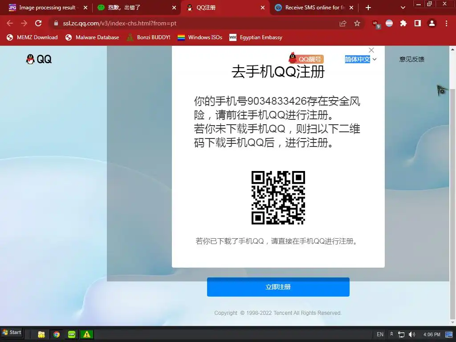Expand the 简体中文 language dropdown
The width and height of the screenshot is (456, 342).
pos(361,59)
